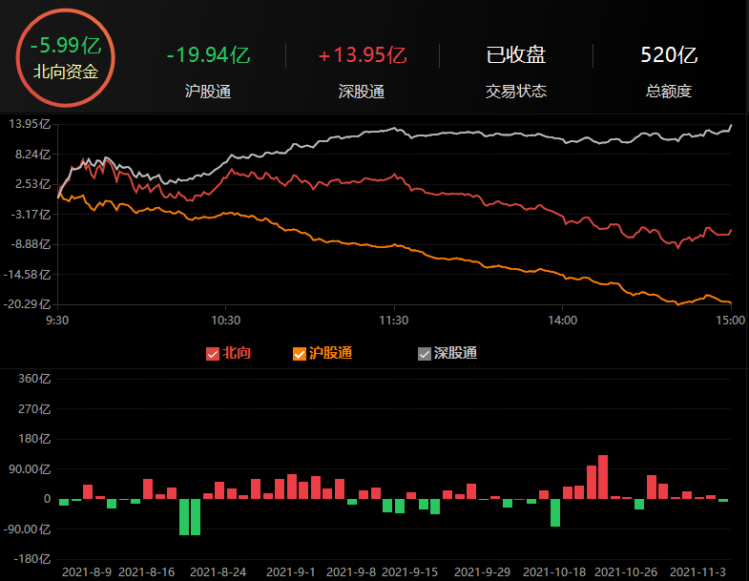
Task: Click the 360亿 y-axis label on bar chart
Action: pos(33,379)
